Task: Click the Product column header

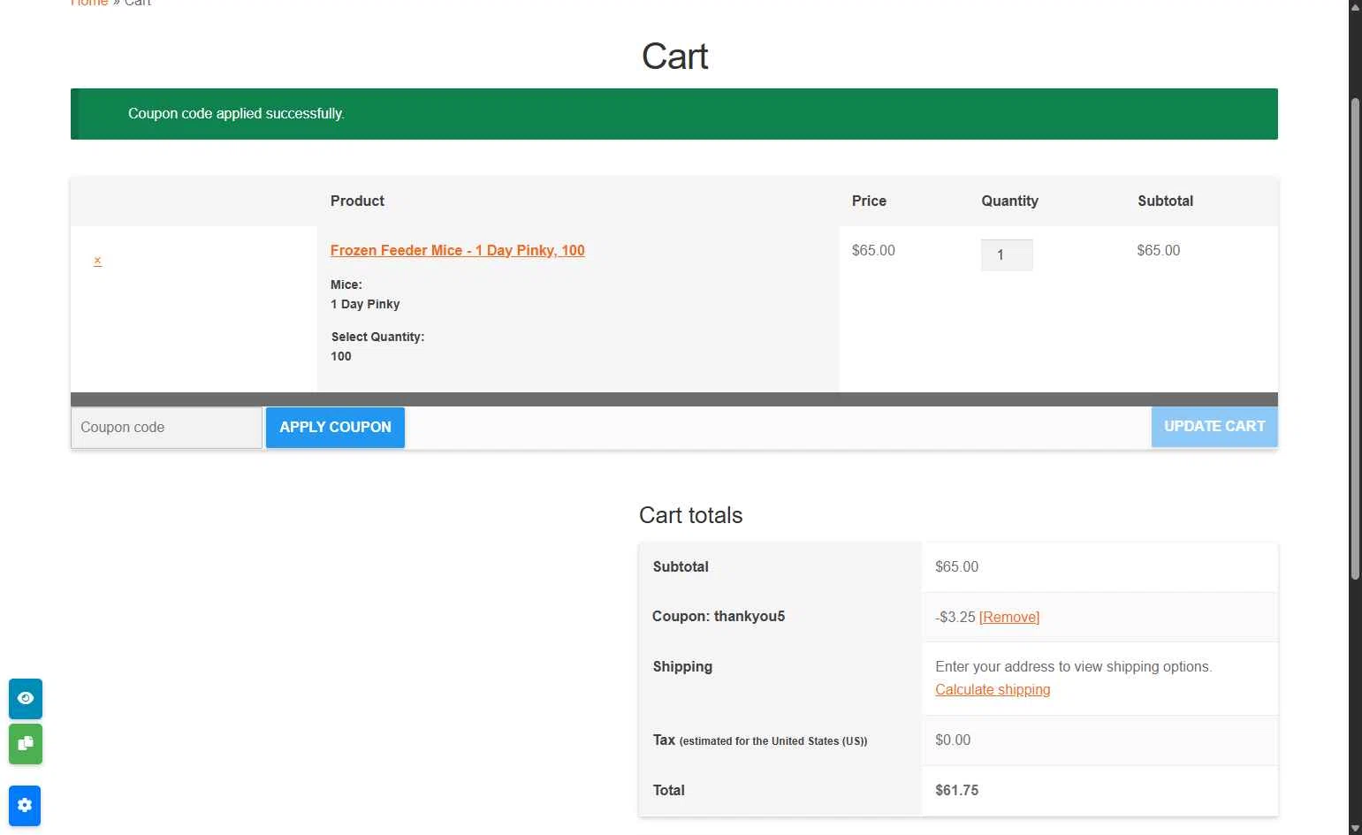Action: tap(357, 201)
